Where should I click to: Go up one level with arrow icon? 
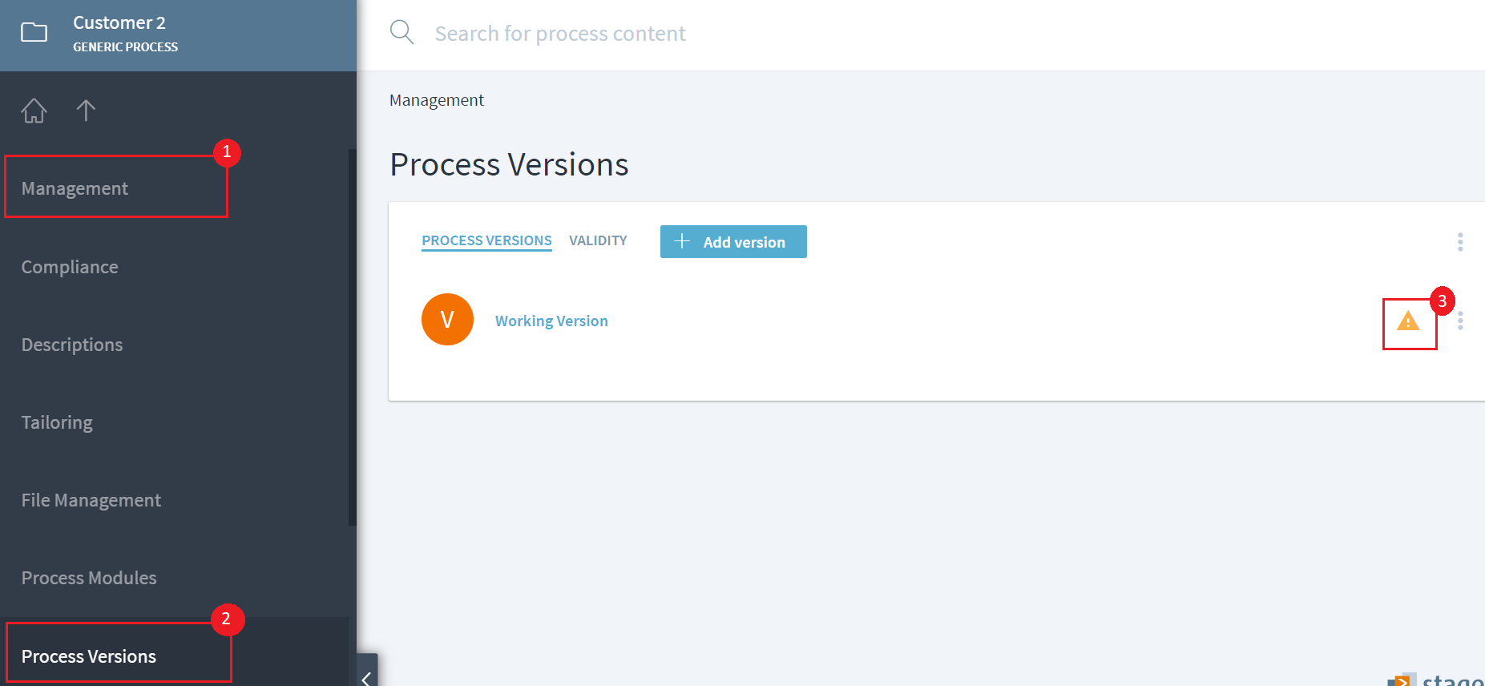point(86,111)
